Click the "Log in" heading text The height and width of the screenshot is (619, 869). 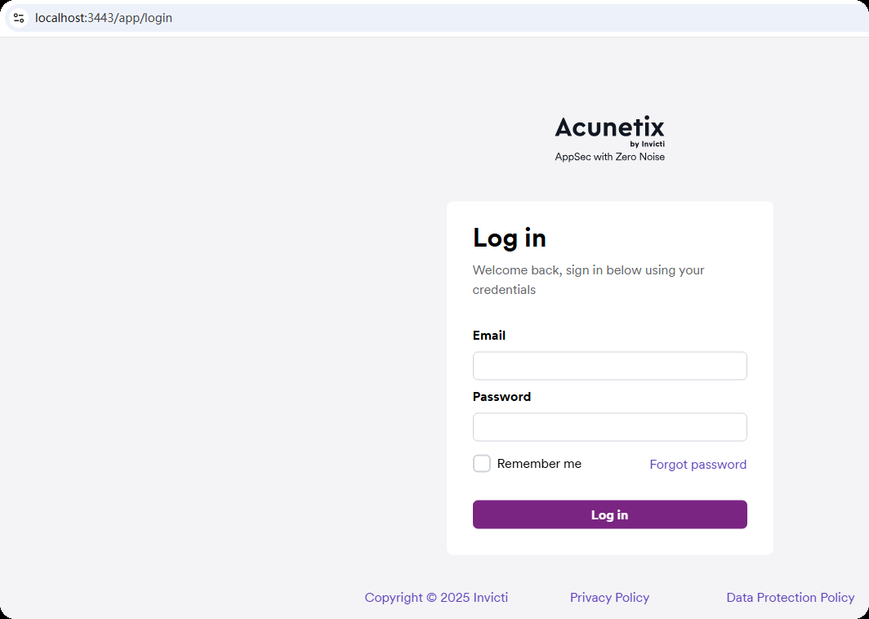coord(510,238)
